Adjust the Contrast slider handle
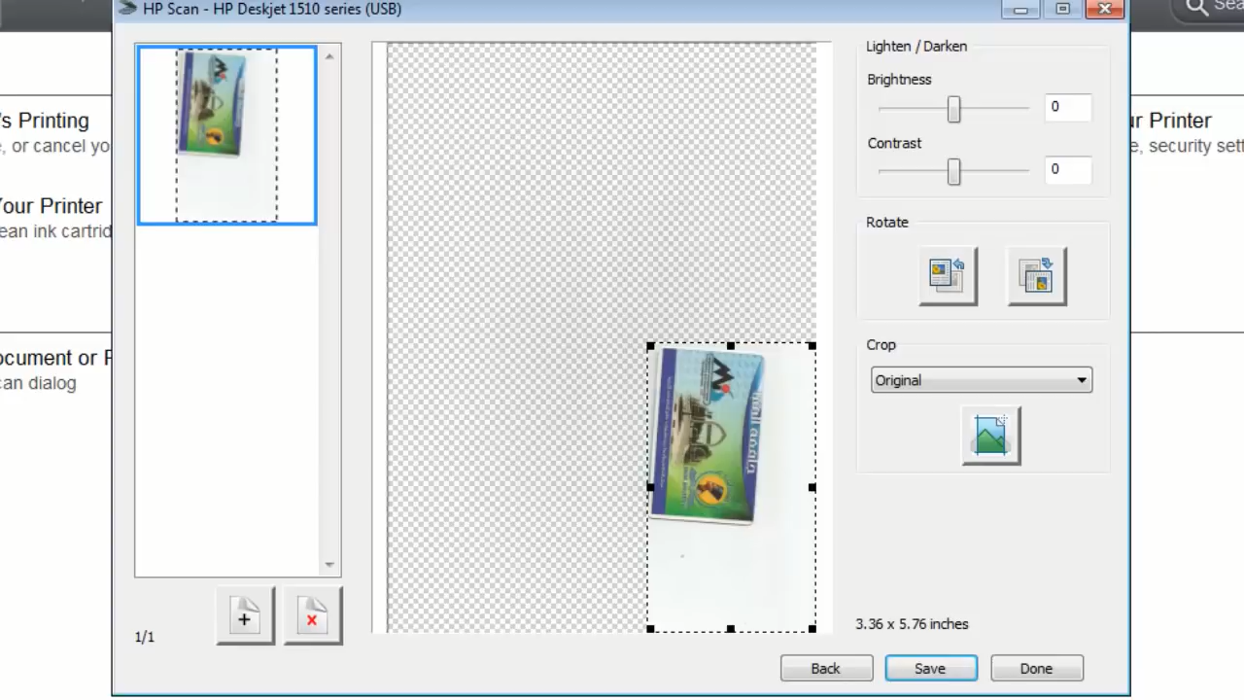 tap(953, 172)
